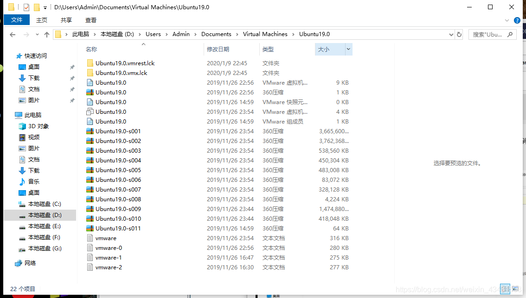This screenshot has width=526, height=298.
Task: Switch to the 查看 ribbon tab
Action: pyautogui.click(x=90, y=20)
